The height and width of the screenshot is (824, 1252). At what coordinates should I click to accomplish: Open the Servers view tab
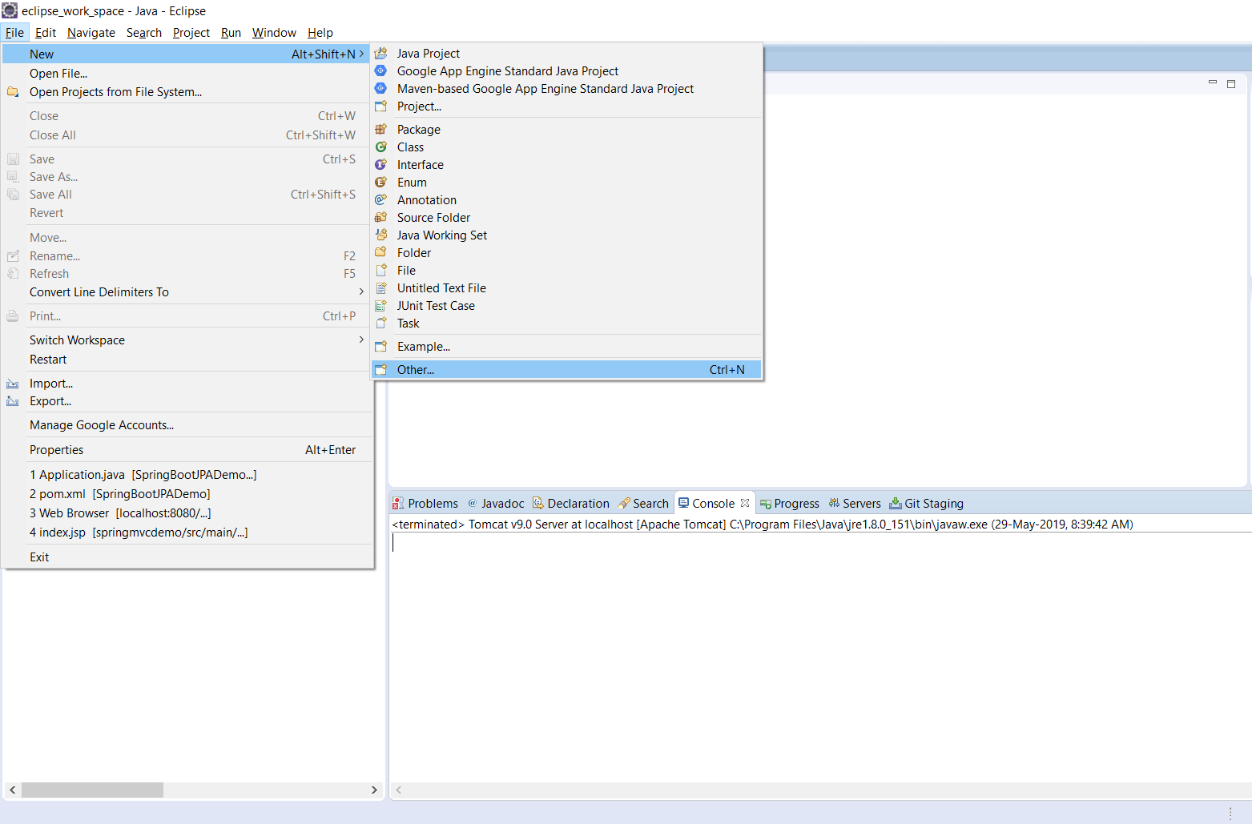pyautogui.click(x=855, y=504)
